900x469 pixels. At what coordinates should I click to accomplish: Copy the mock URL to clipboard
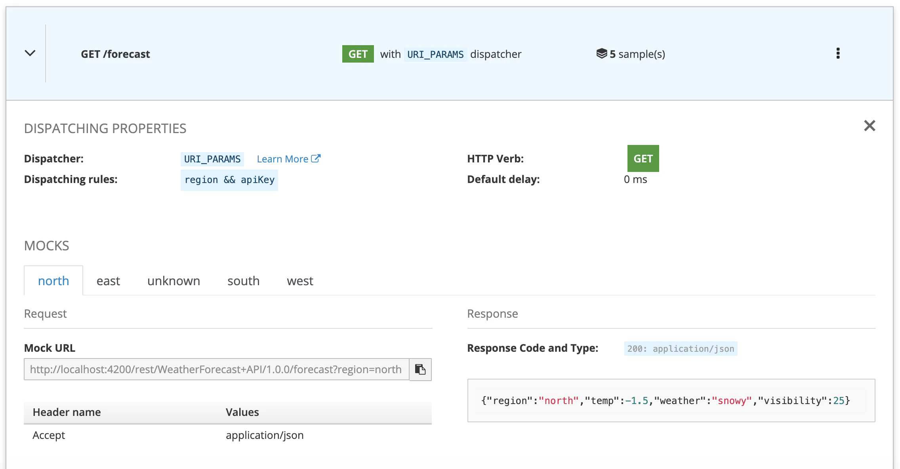click(420, 370)
